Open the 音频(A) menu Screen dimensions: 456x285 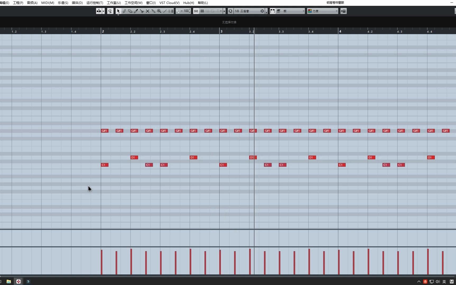[x=32, y=3]
